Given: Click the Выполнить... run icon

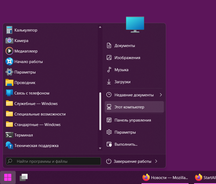Looking at the screenshot, I should click(109, 144).
